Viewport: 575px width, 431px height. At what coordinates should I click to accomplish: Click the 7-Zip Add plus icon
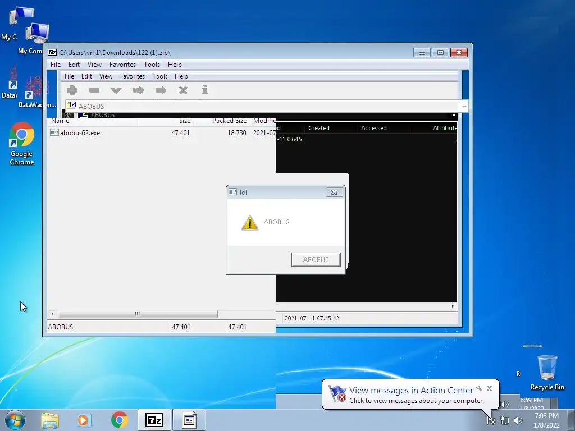coord(72,90)
